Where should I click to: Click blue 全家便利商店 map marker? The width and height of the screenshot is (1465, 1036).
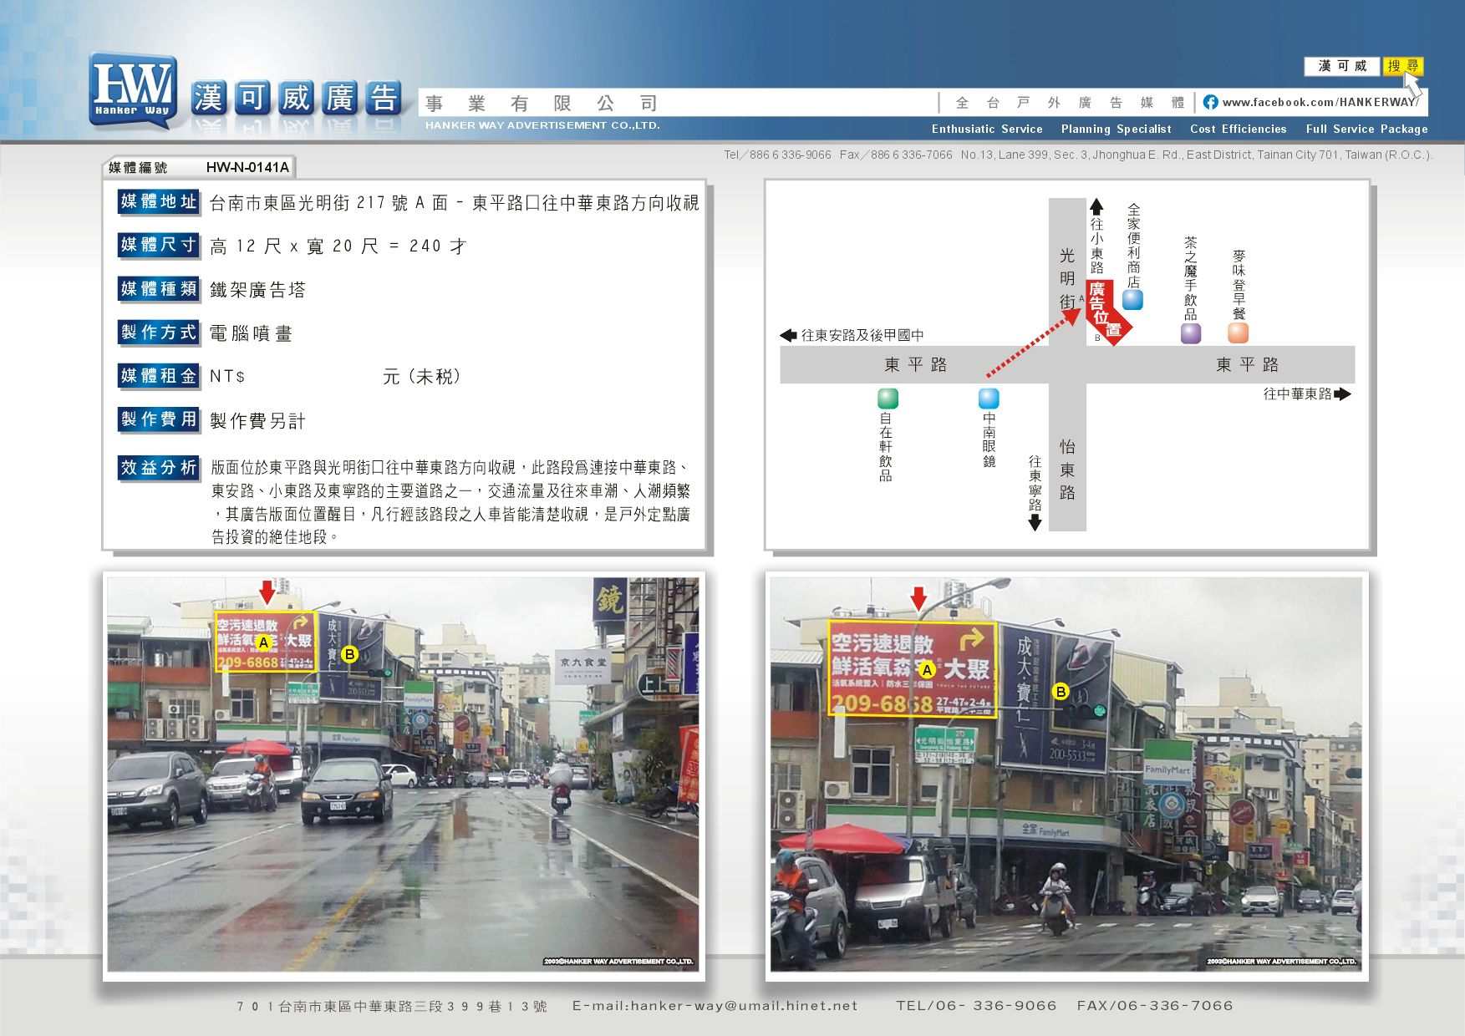(x=1132, y=299)
